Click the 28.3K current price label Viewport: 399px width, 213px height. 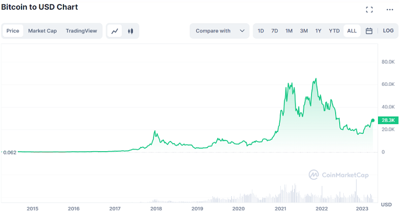[388, 120]
